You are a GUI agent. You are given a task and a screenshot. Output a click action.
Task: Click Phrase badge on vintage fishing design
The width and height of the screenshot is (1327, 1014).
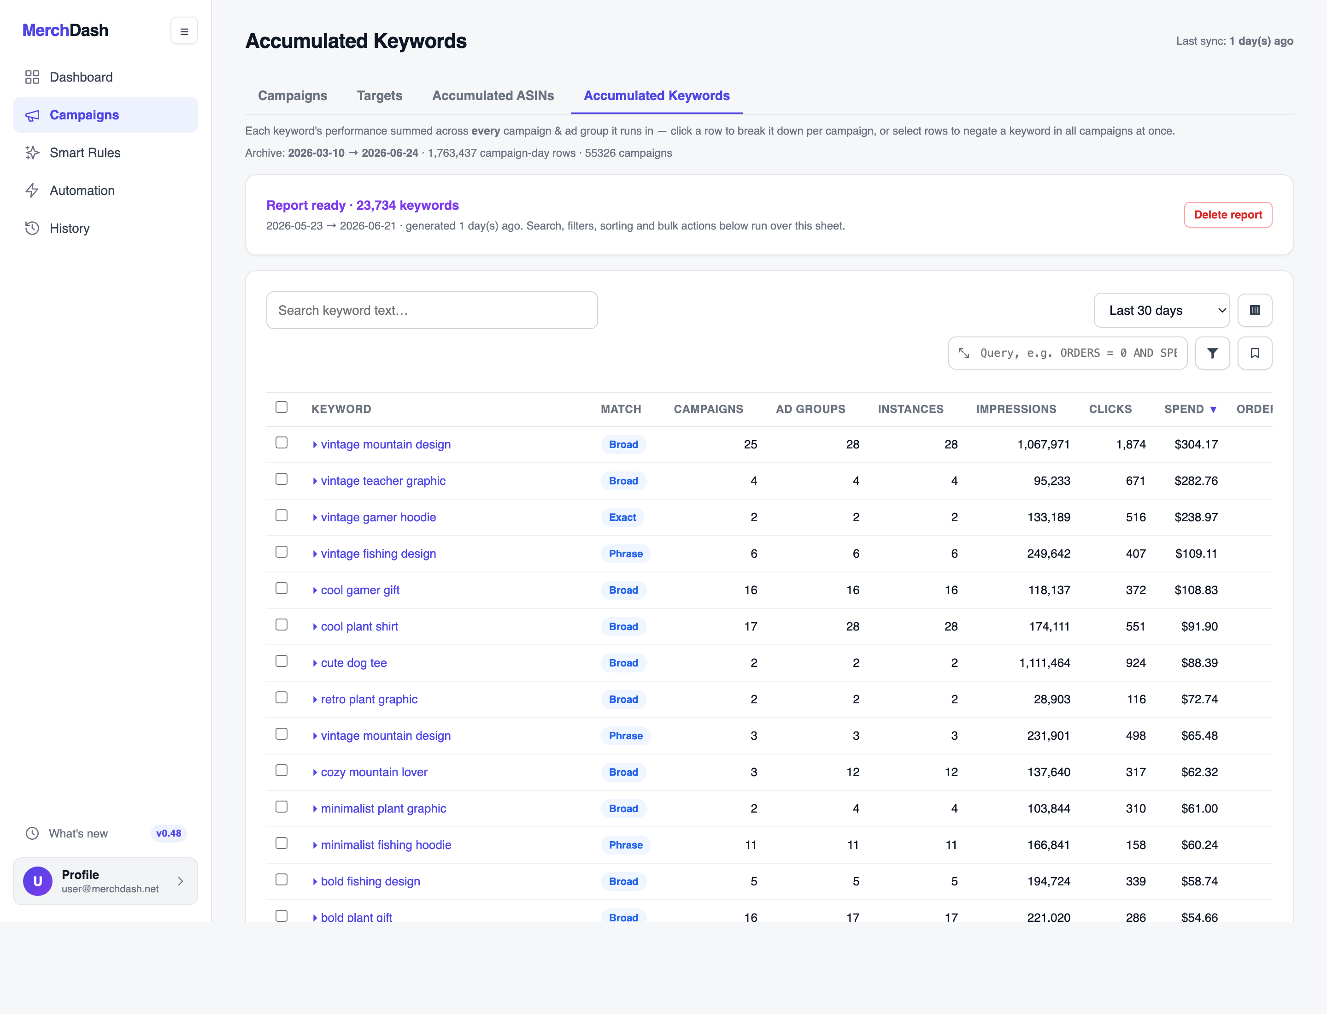coord(625,554)
